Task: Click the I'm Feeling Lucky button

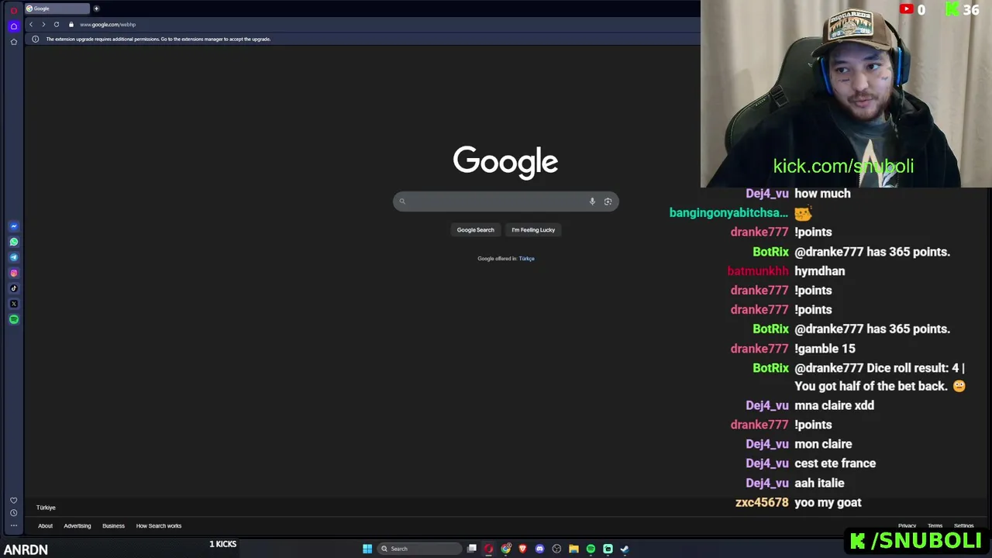Action: tap(533, 229)
